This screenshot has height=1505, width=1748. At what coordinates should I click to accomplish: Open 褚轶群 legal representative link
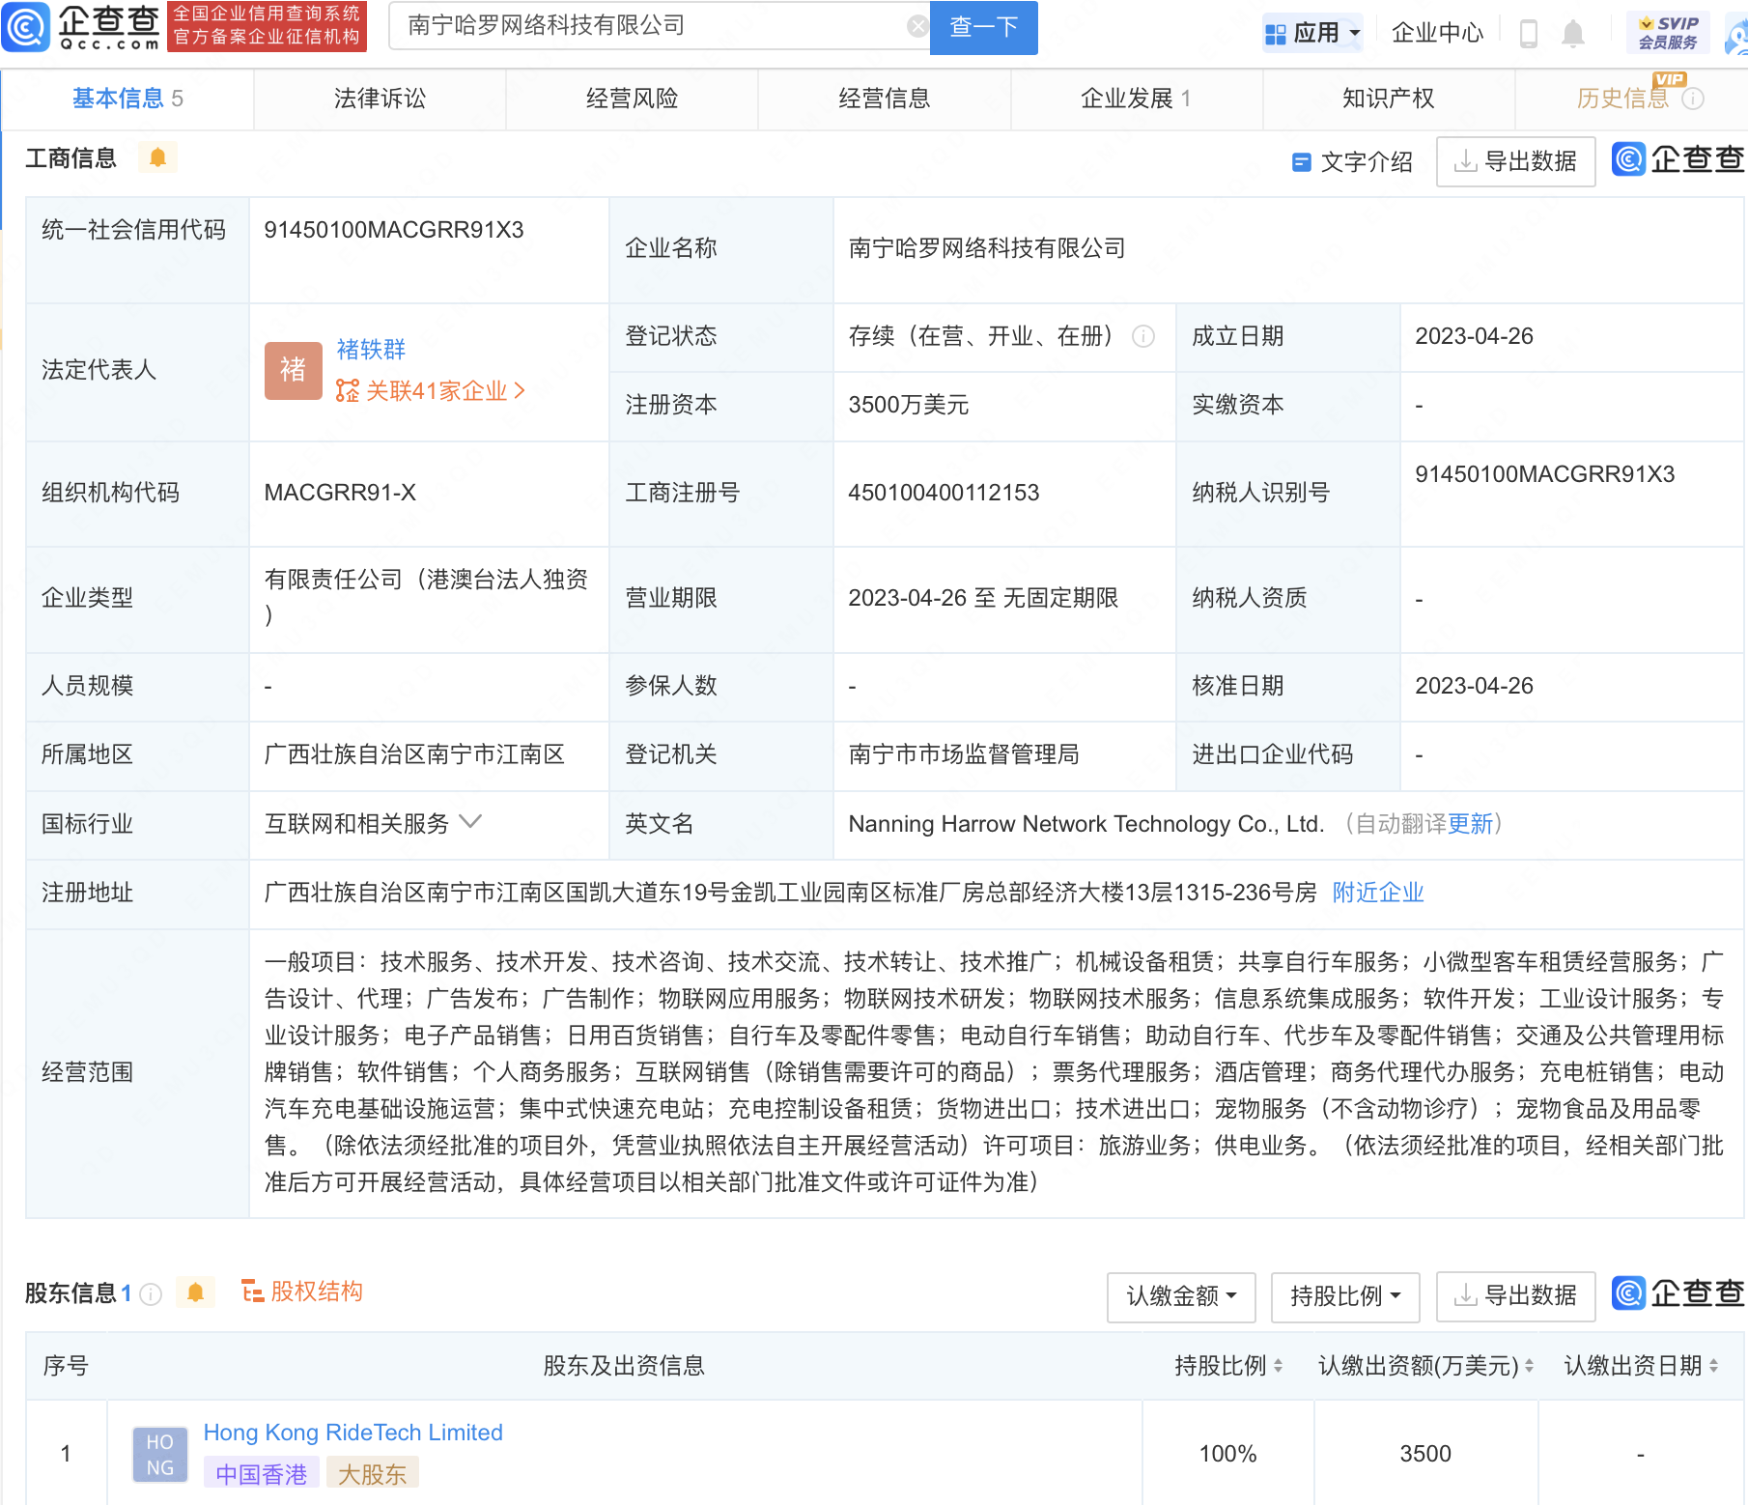(371, 349)
